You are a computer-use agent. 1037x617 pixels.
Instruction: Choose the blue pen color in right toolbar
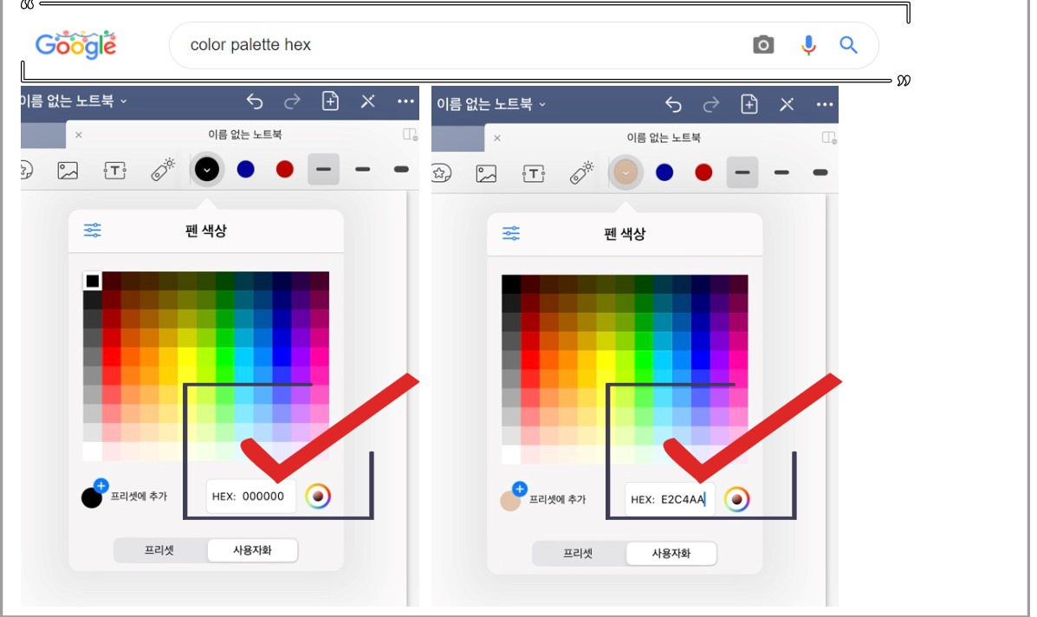click(x=664, y=172)
